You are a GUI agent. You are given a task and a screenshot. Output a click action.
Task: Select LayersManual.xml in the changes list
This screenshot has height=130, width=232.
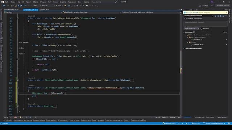coord(198,44)
